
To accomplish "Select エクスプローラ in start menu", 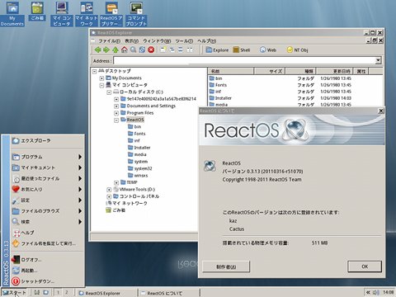I will 47,140.
